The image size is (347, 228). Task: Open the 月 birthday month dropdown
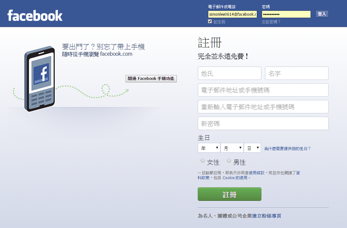tap(232, 148)
